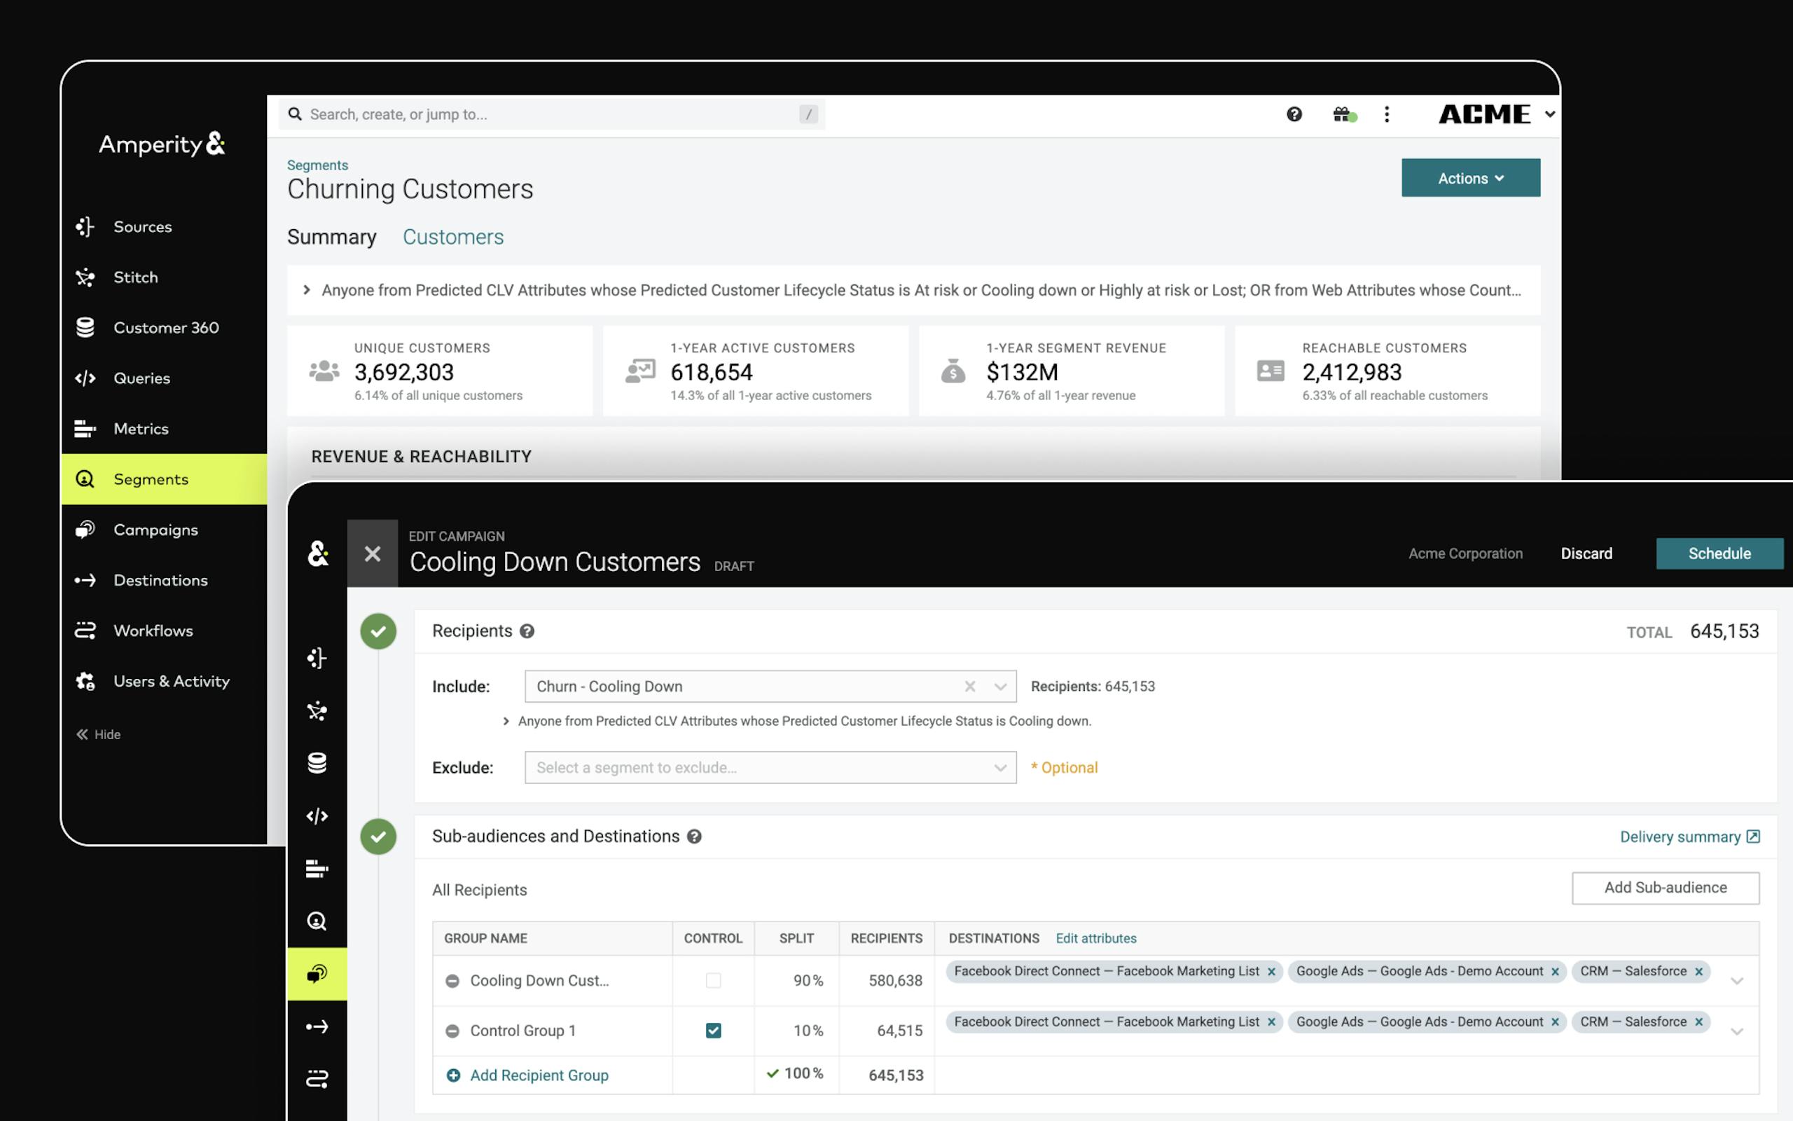Open Workflows in the sidebar menu

[153, 630]
